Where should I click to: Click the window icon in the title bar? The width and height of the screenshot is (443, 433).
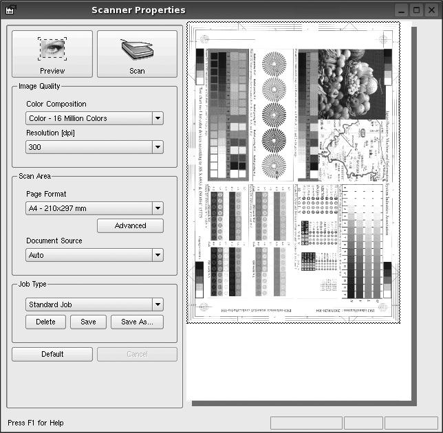[x=11, y=10]
